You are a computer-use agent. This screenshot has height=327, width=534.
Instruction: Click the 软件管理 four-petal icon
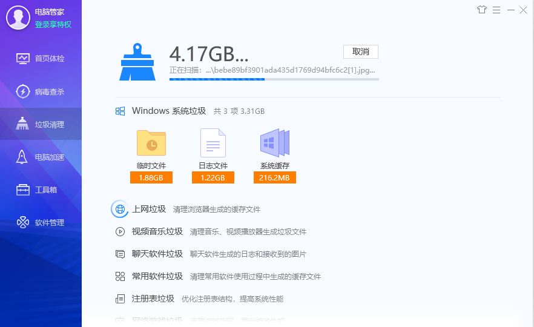pos(23,222)
